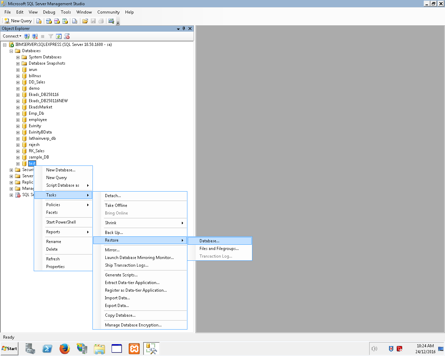Image resolution: width=445 pixels, height=356 pixels.
Task: Click the Refresh icon in Object Explorer toolbar
Action: (x=59, y=36)
